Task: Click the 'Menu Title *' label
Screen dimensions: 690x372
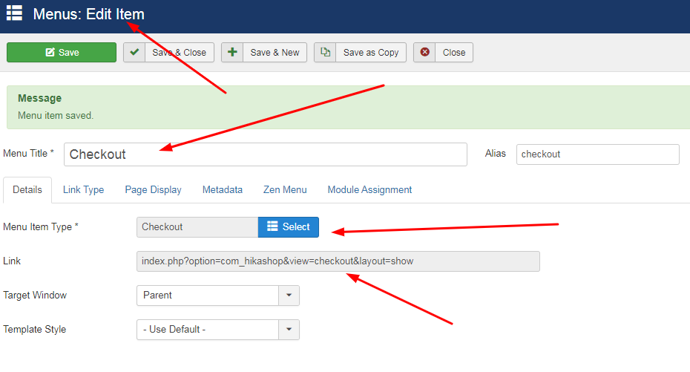Action: (x=29, y=154)
